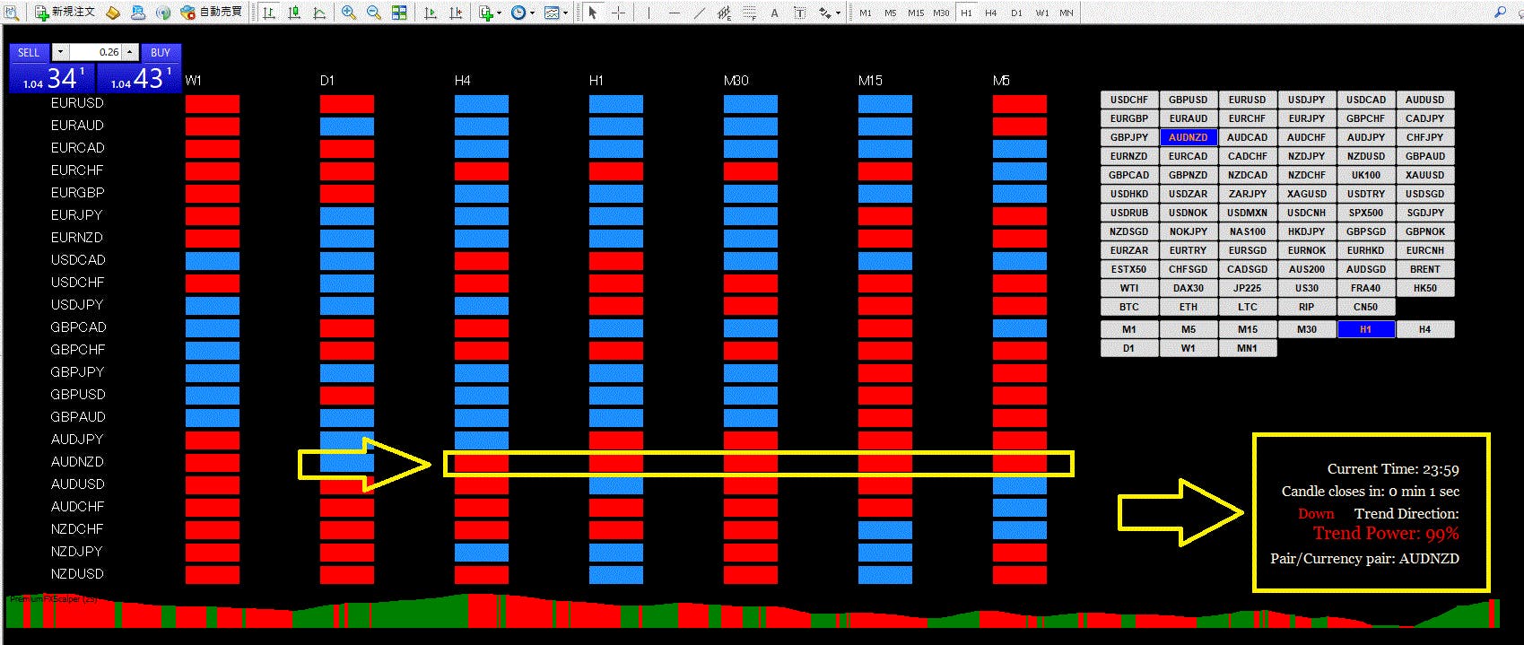
Task: Select the H4 timeframe in top toolbar
Action: click(991, 13)
